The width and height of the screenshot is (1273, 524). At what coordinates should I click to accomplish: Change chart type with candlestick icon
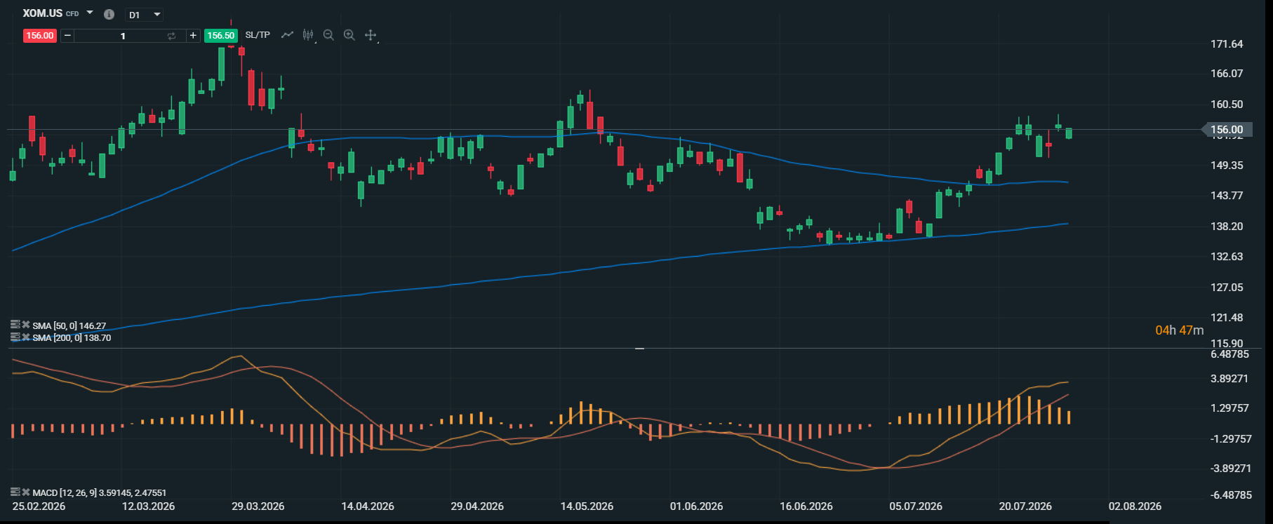pos(308,34)
